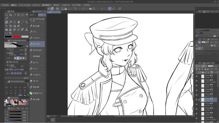The image size is (219, 123).
Task: Open brush size dynamics button
Action: pyautogui.click(x=26, y=50)
